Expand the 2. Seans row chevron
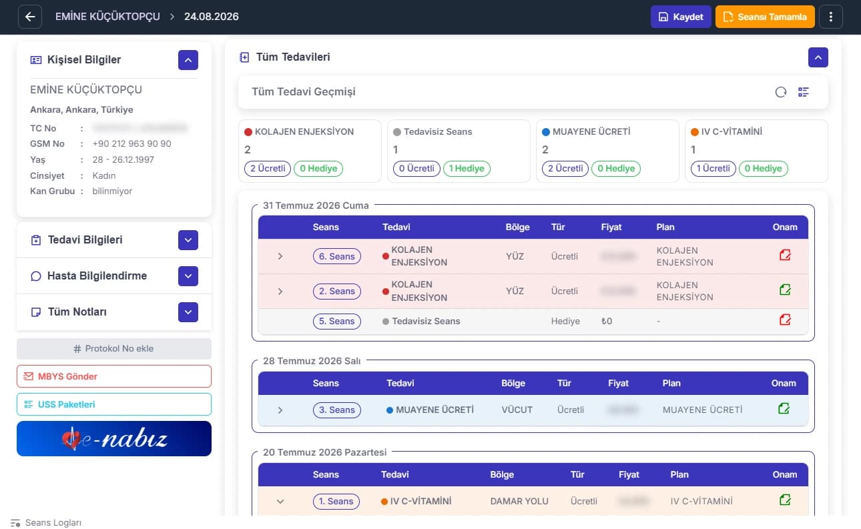 (280, 292)
